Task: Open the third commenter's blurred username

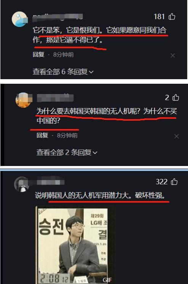Action: [x=51, y=181]
